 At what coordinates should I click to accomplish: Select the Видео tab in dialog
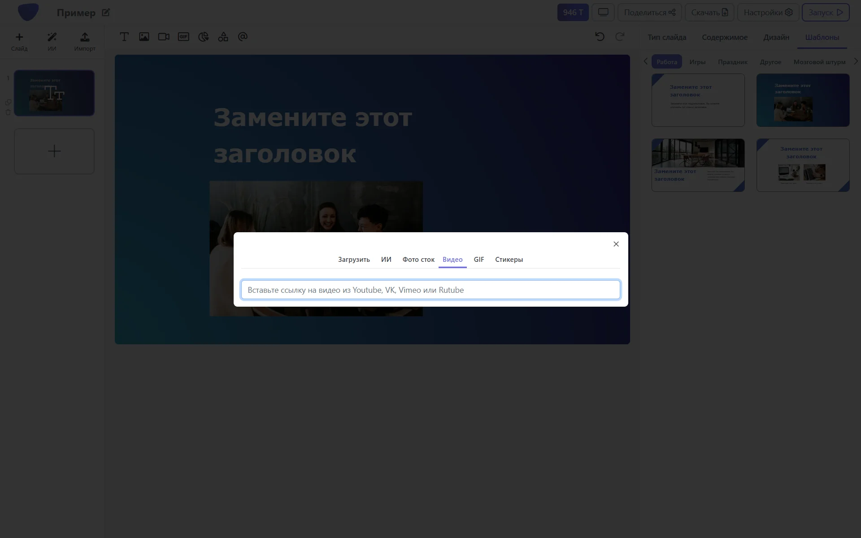click(x=452, y=260)
